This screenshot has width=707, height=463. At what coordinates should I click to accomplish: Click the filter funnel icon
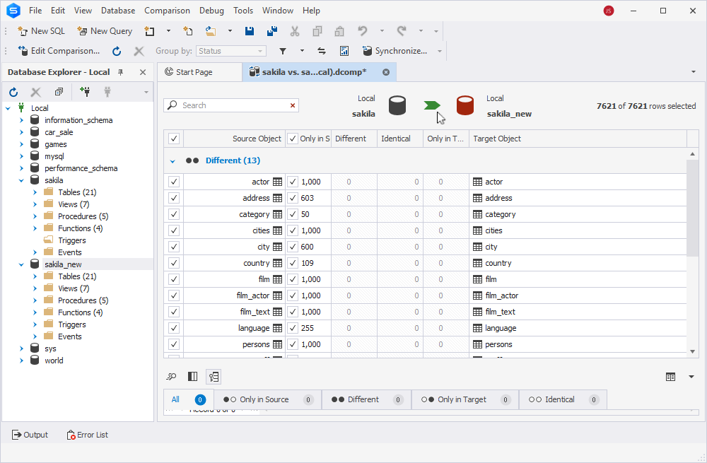click(283, 51)
